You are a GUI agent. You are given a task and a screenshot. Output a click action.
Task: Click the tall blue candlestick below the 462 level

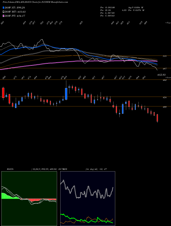pyautogui.click(x=66, y=94)
